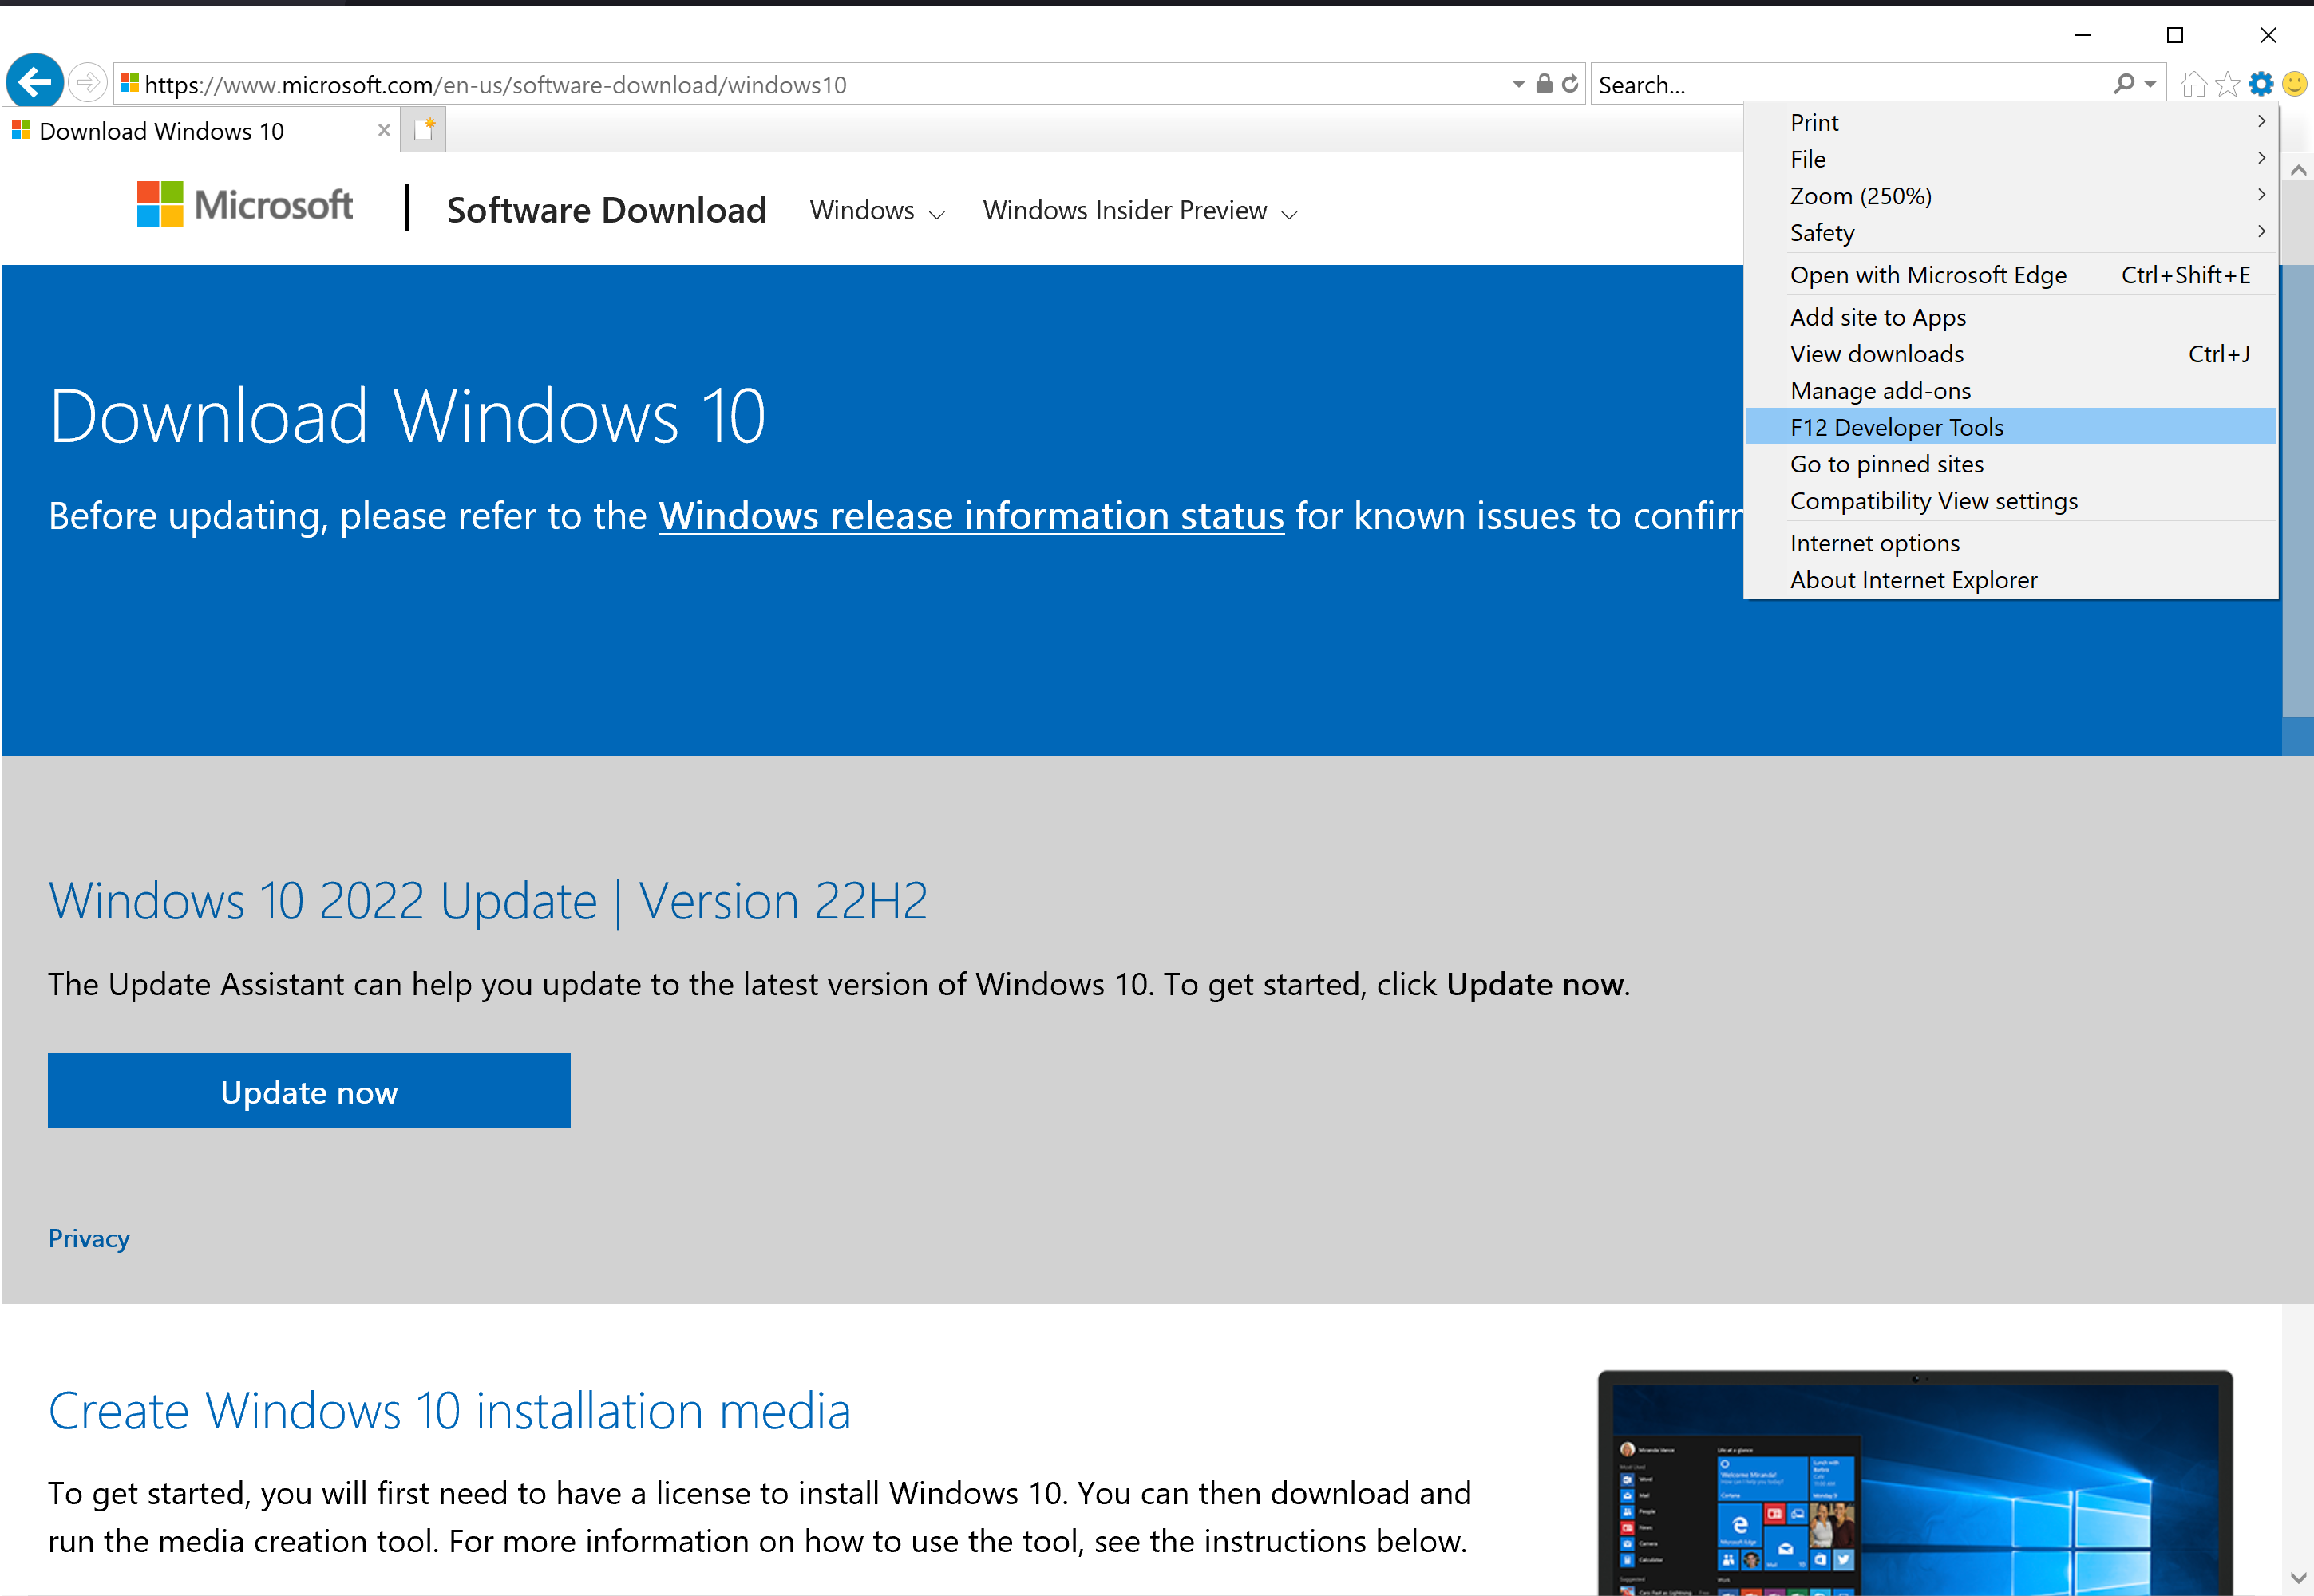Viewport: 2314px width, 1596px height.
Task: Click the security lock icon in address bar
Action: click(1544, 84)
